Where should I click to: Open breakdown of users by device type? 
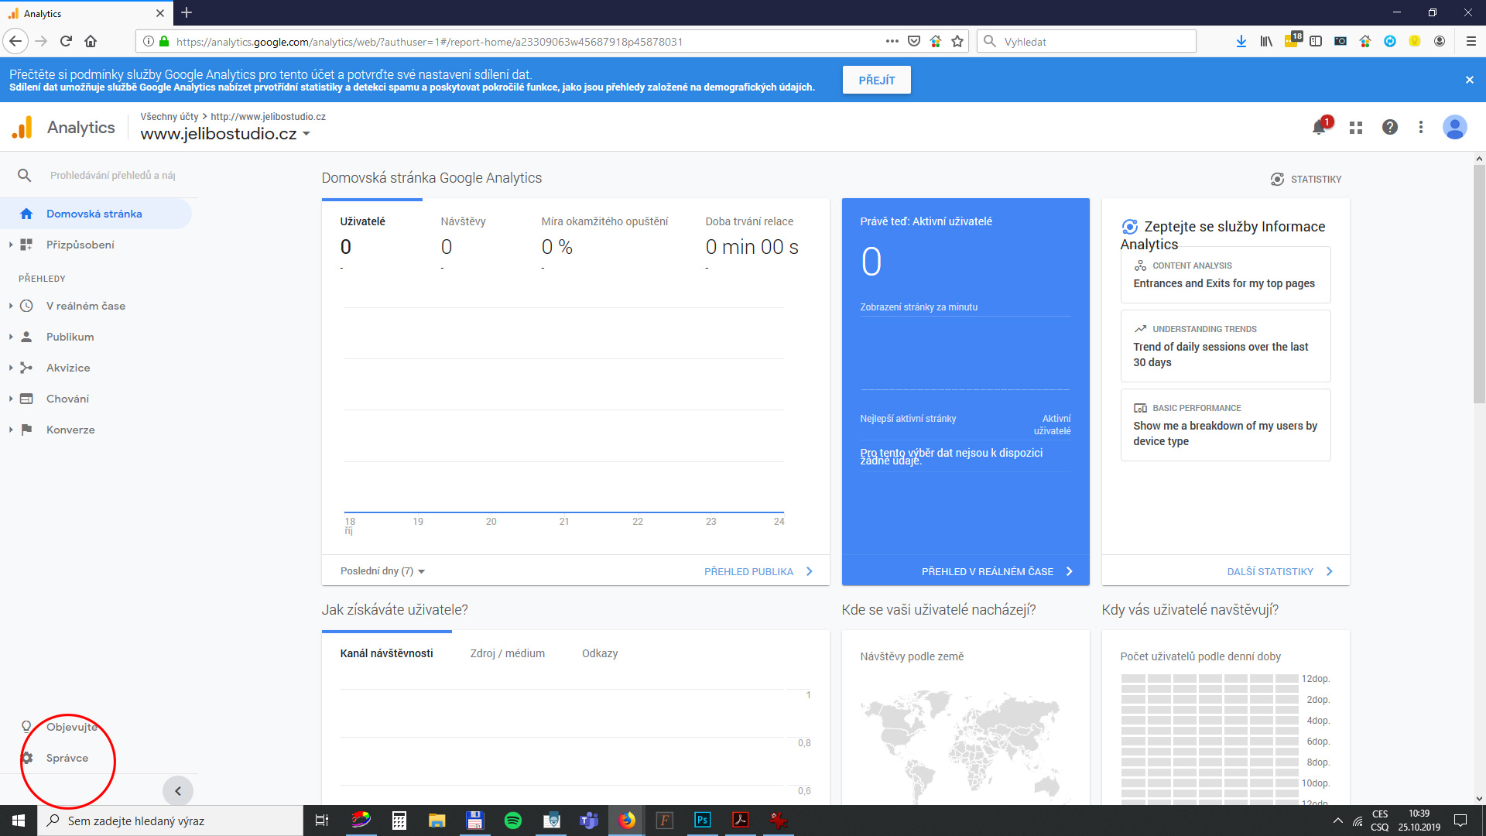click(x=1226, y=425)
